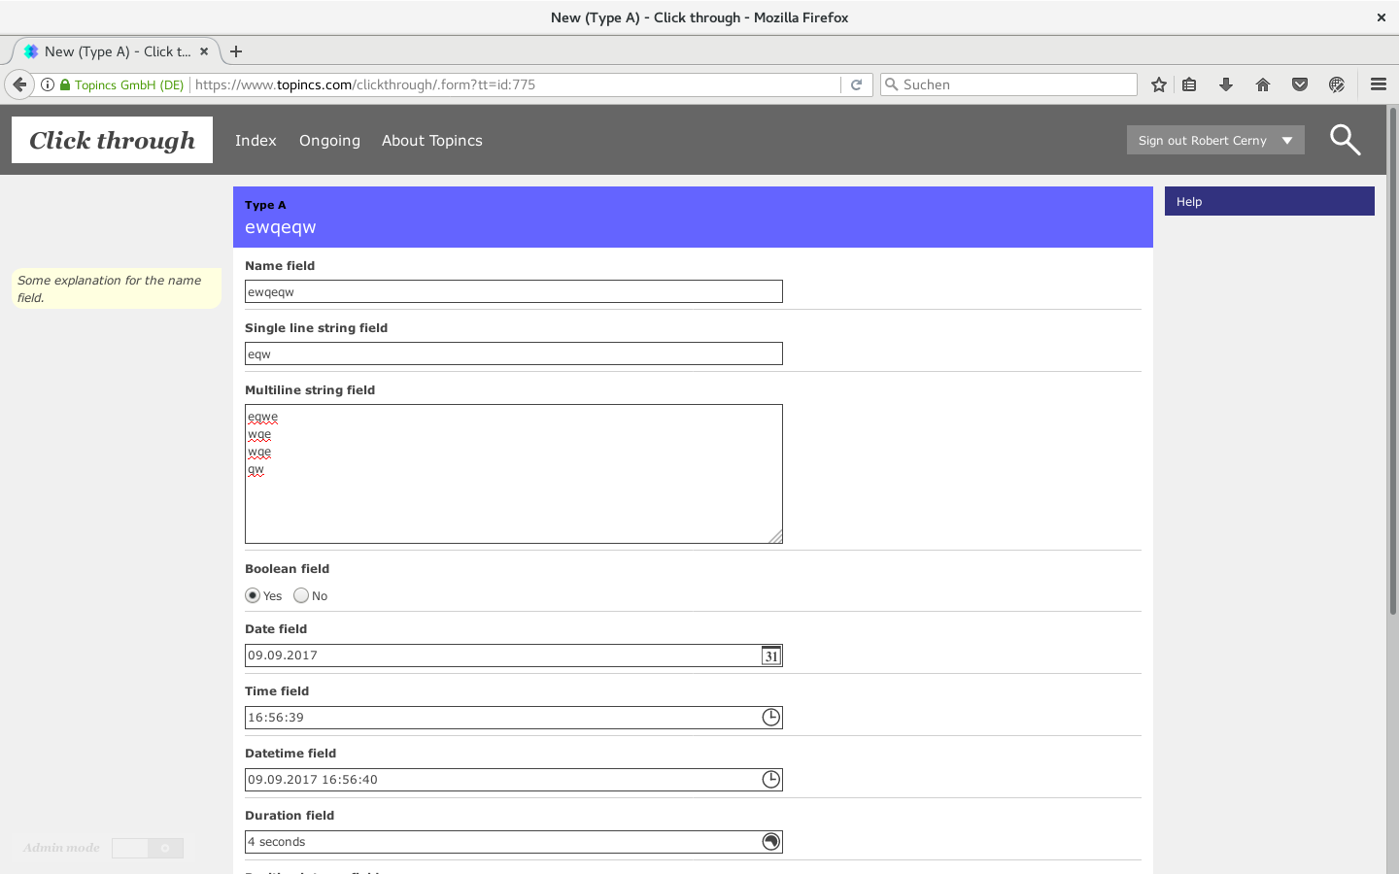Click into the Name field input
The width and height of the screenshot is (1399, 874).
[513, 291]
